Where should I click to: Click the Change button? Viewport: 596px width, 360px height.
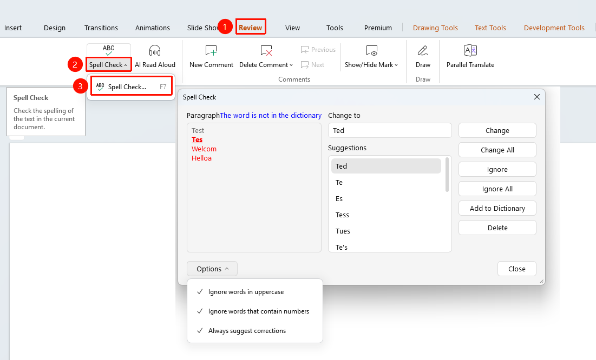(497, 131)
